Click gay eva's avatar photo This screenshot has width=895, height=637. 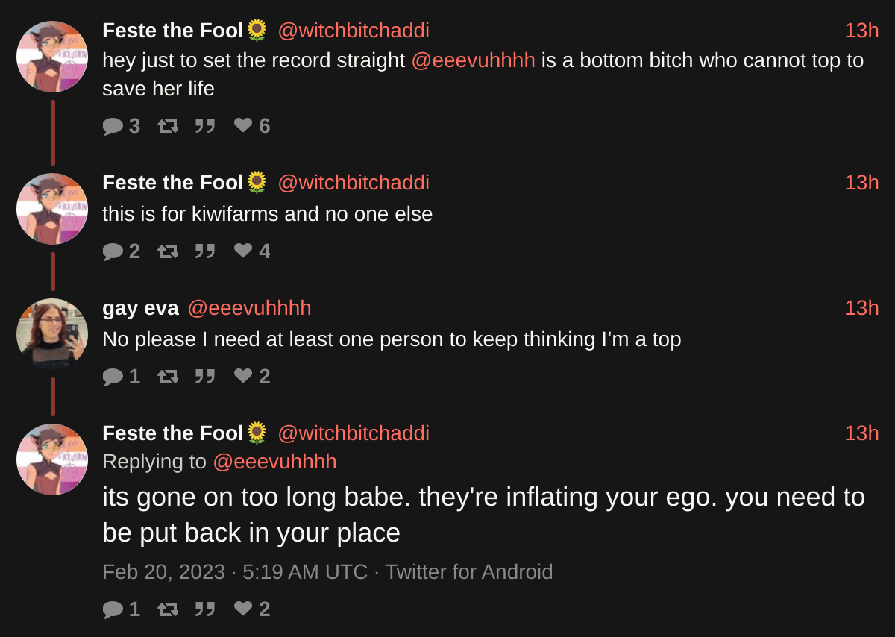click(52, 333)
